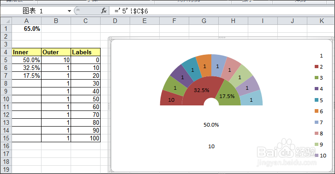The image size is (335, 174).
Task: Select row 1 header
Action: pyautogui.click(x=6, y=29)
